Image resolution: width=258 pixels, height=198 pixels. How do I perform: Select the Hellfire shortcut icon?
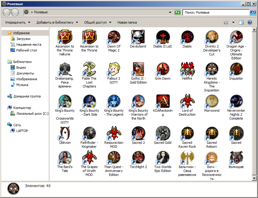tap(187, 69)
